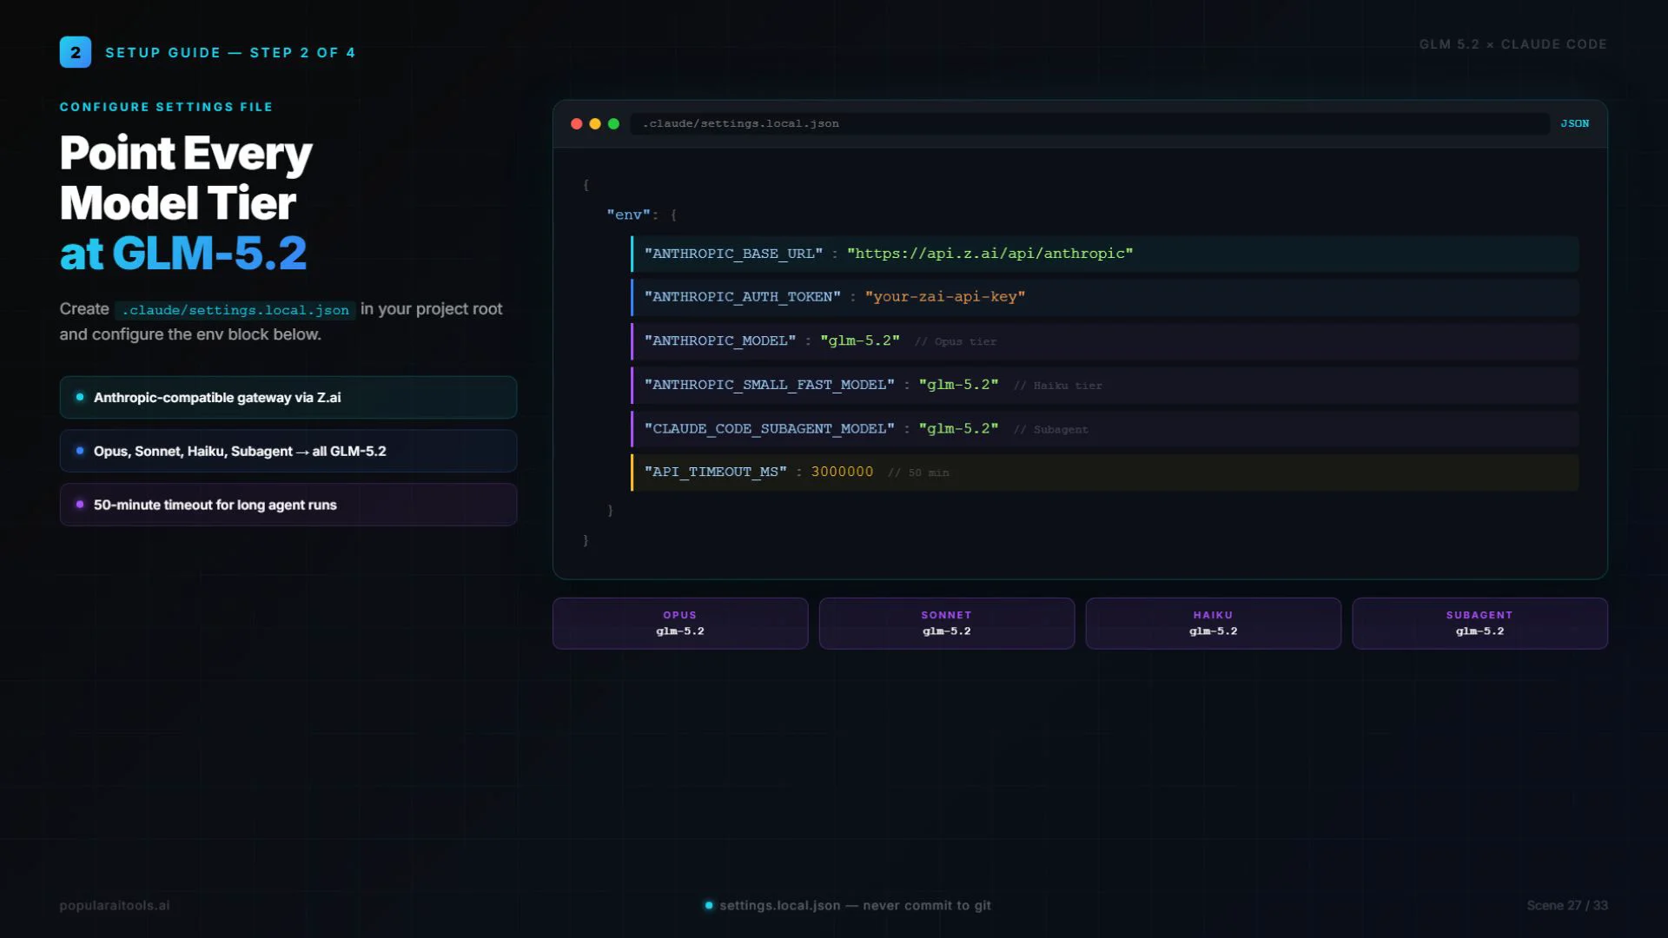Select the ANTHROPIC_AUTH_TOKEN line
1668x938 pixels.
(1104, 297)
